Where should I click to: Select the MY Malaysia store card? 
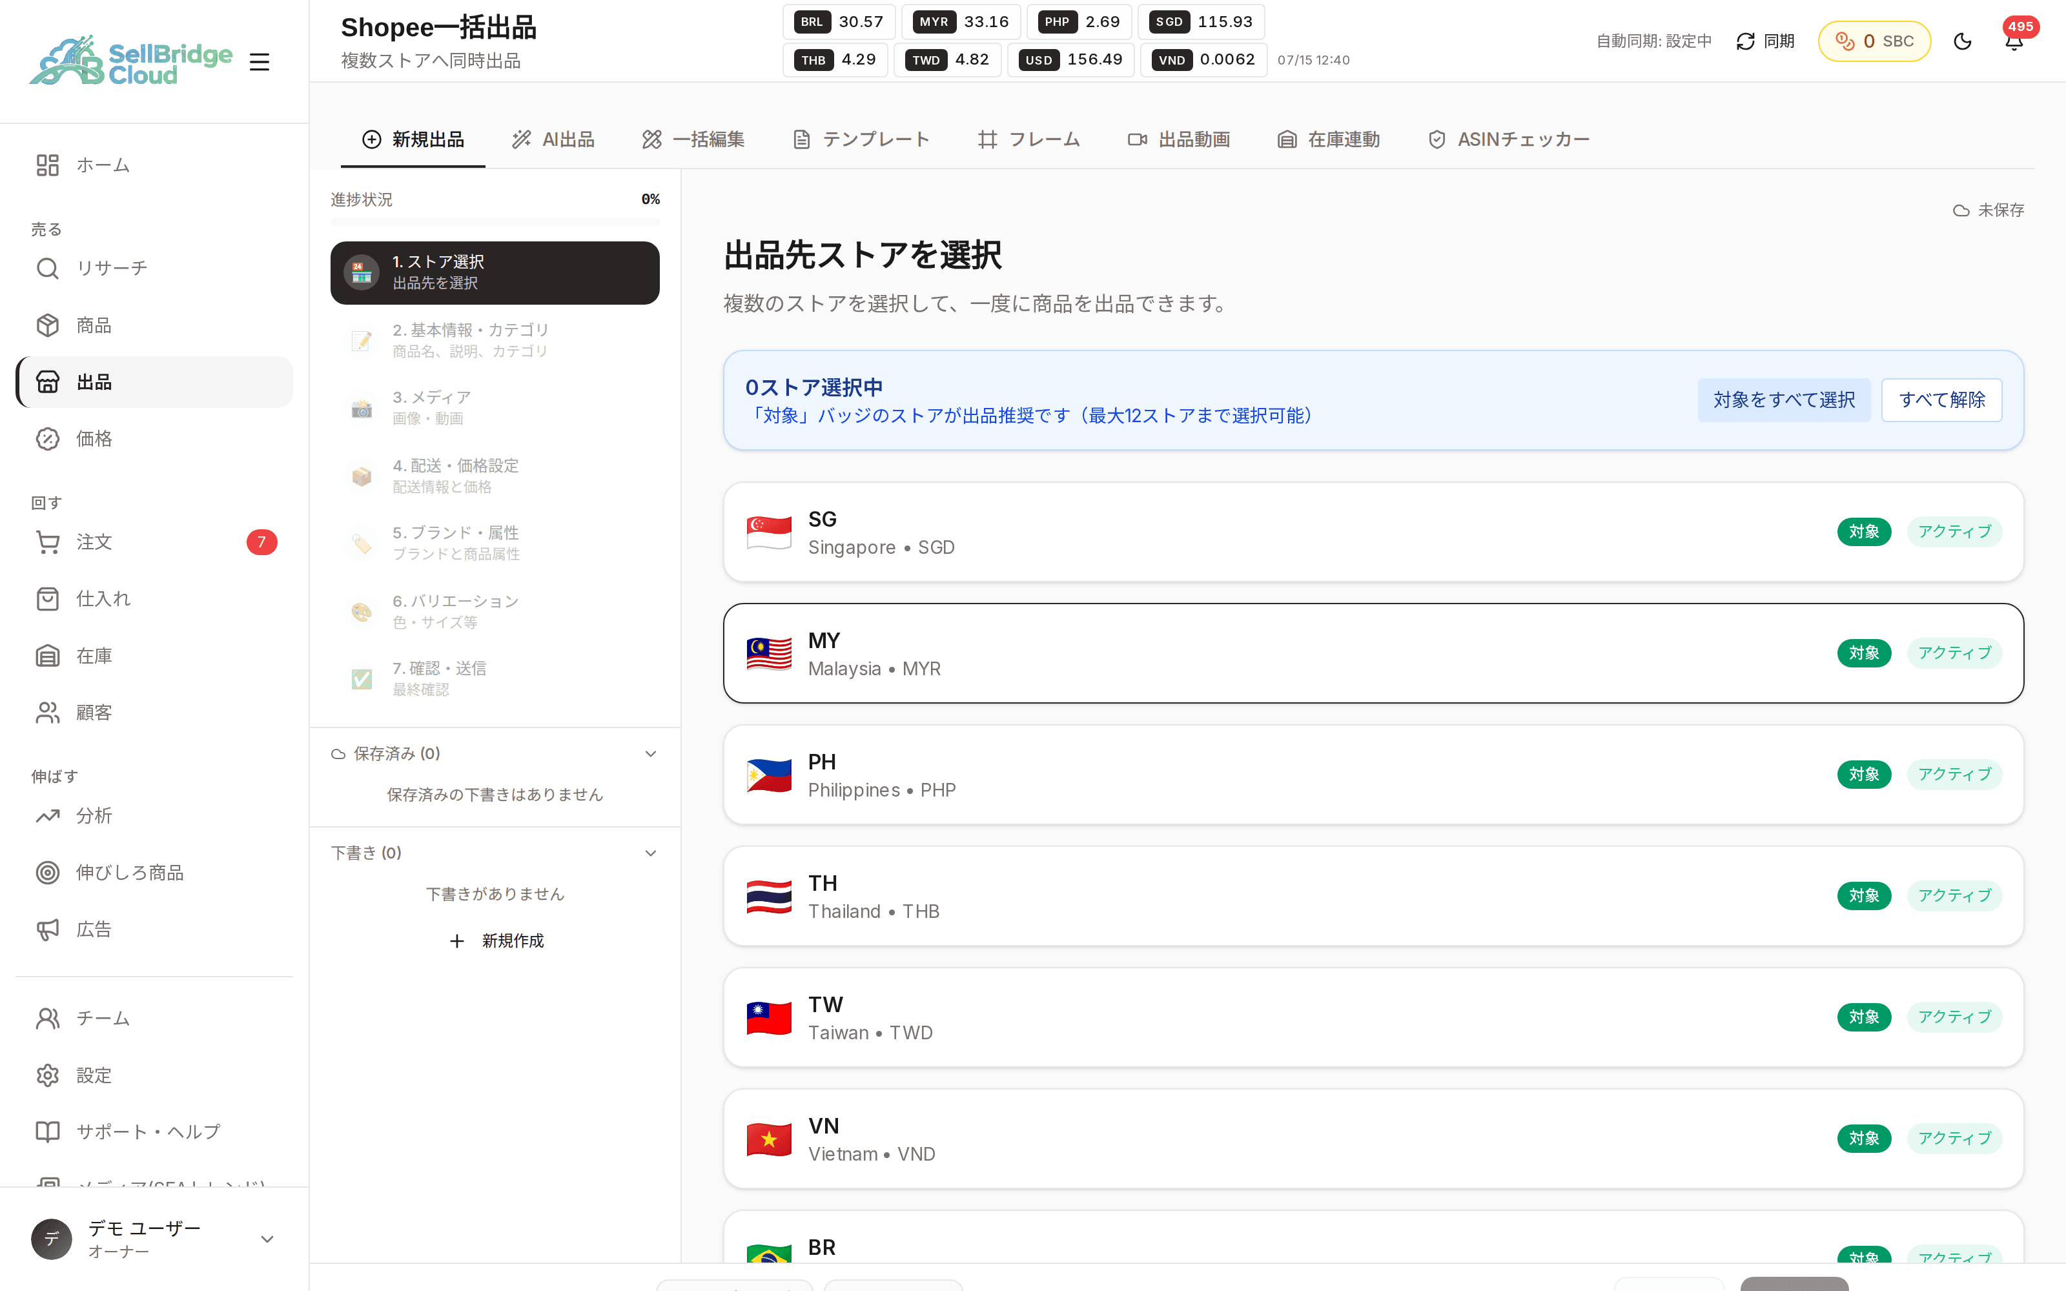(x=1373, y=653)
